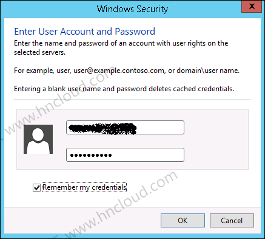Click the masked password dots
The width and height of the screenshot is (265, 239).
pyautogui.click(x=91, y=156)
